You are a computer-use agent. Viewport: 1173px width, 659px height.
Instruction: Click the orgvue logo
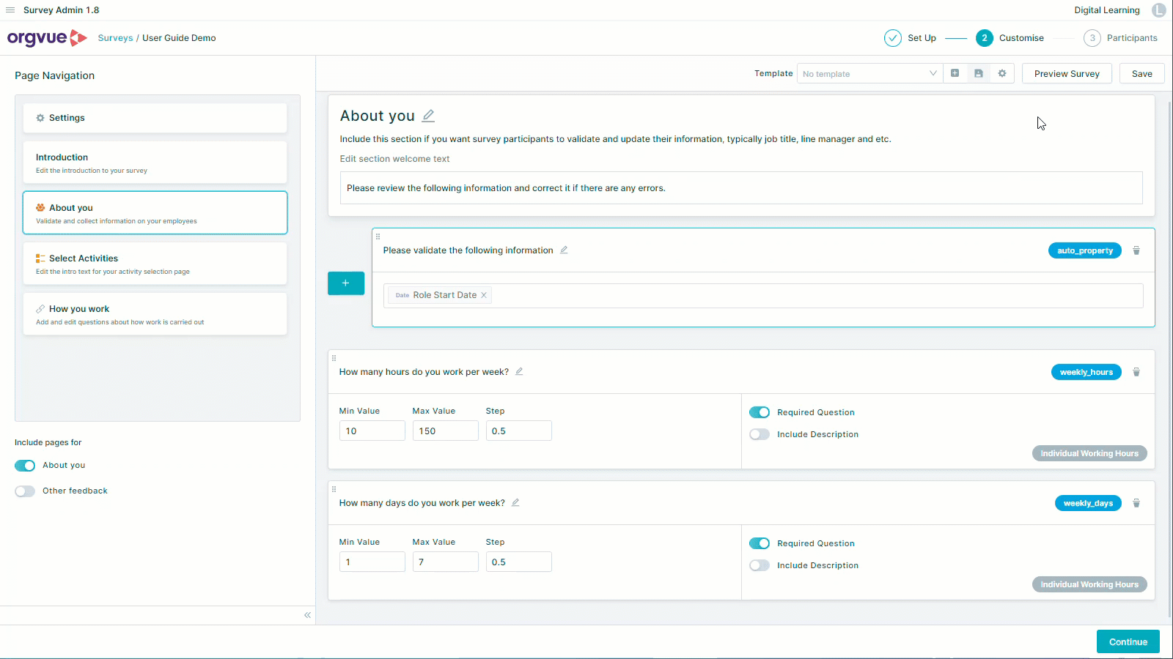pyautogui.click(x=48, y=38)
